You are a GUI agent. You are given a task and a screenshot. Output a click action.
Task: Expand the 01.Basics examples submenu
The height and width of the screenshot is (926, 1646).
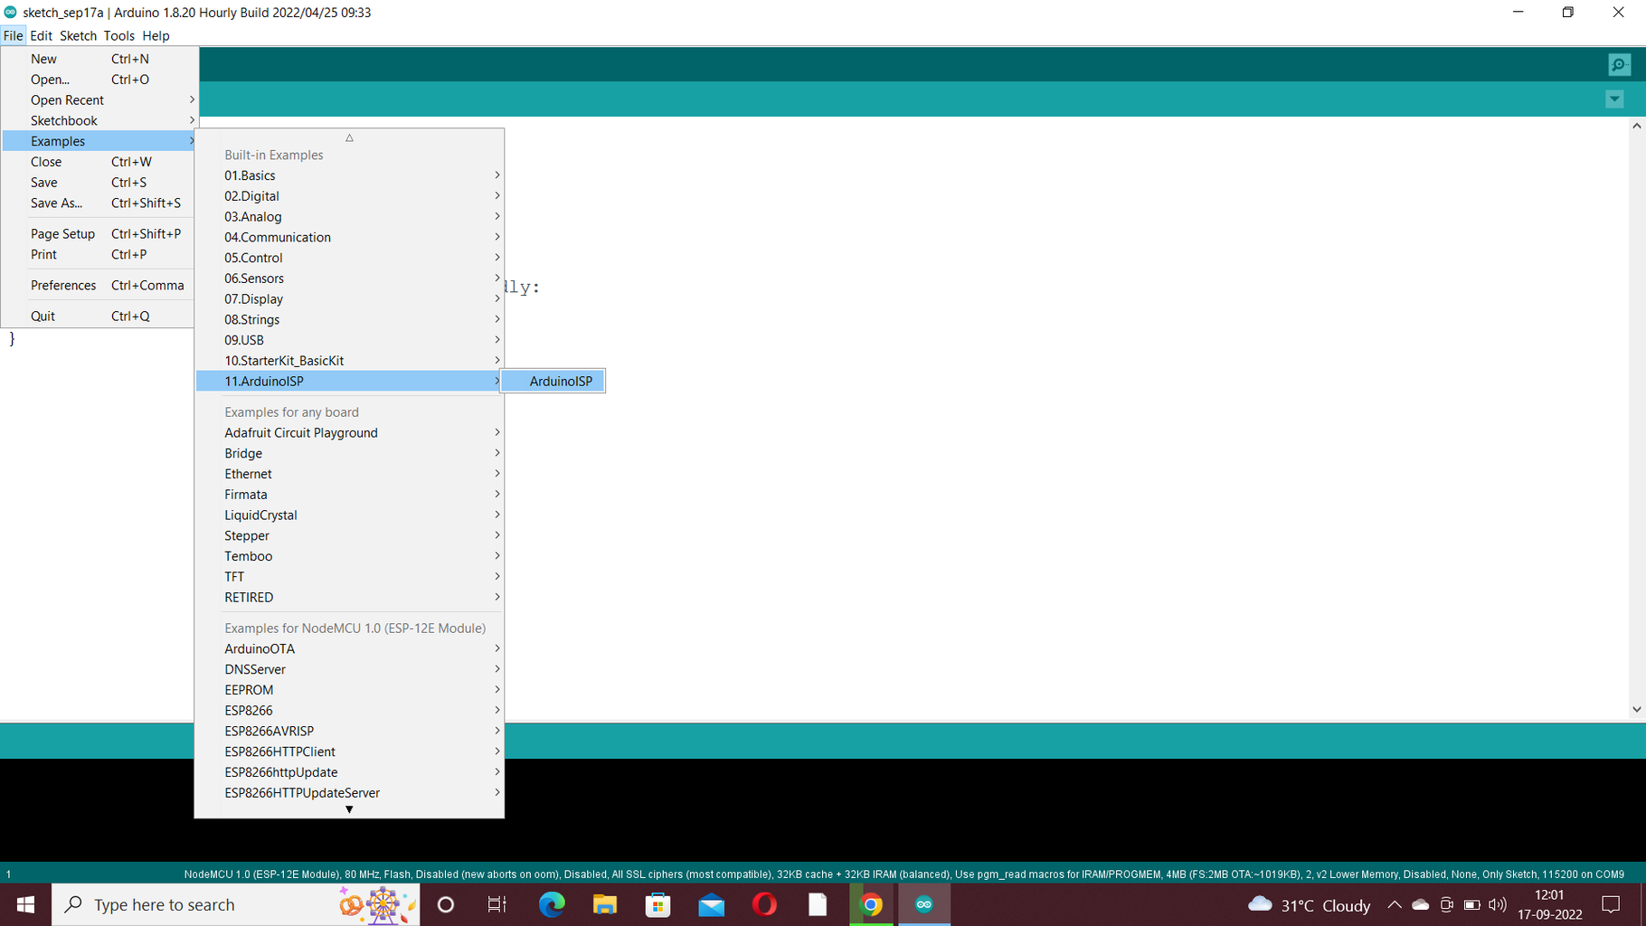349,175
